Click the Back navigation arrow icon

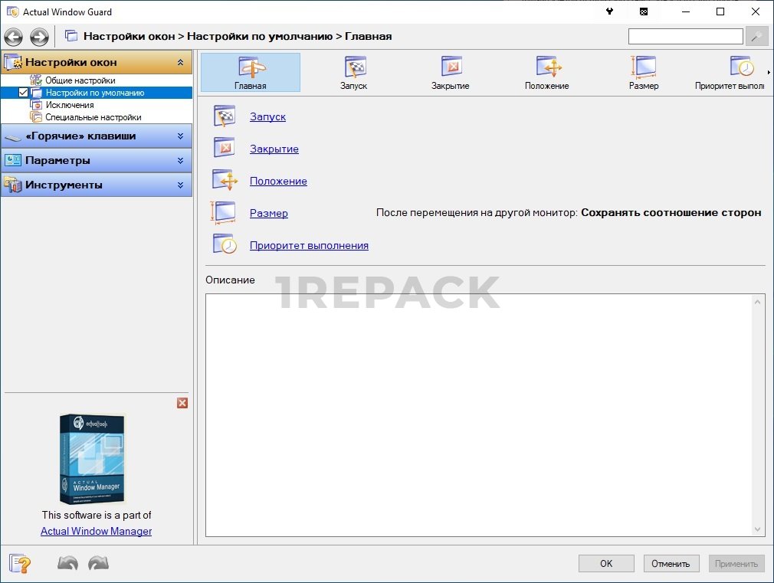coord(13,36)
